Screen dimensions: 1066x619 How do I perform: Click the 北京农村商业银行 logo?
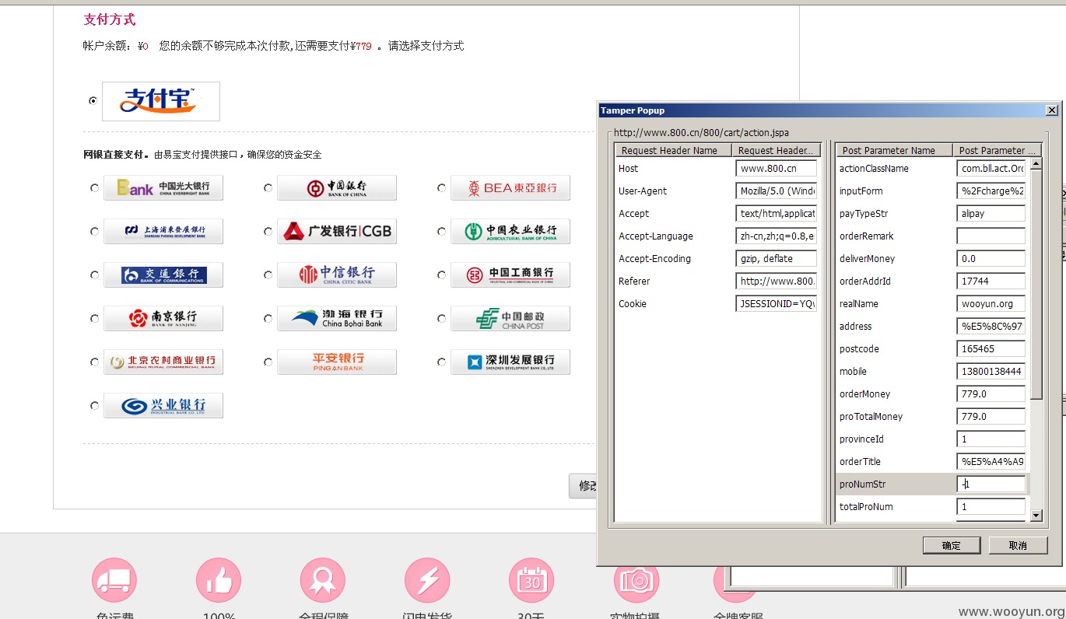(163, 362)
